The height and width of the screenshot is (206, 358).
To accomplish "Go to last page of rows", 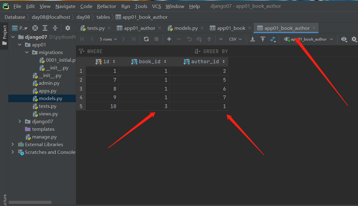I will [134, 39].
